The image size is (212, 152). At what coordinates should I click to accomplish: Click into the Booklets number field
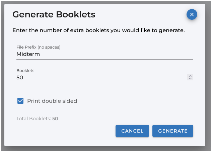(x=100, y=78)
